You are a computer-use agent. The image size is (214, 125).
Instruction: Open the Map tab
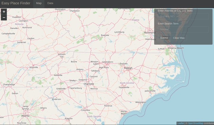pos(39,3)
